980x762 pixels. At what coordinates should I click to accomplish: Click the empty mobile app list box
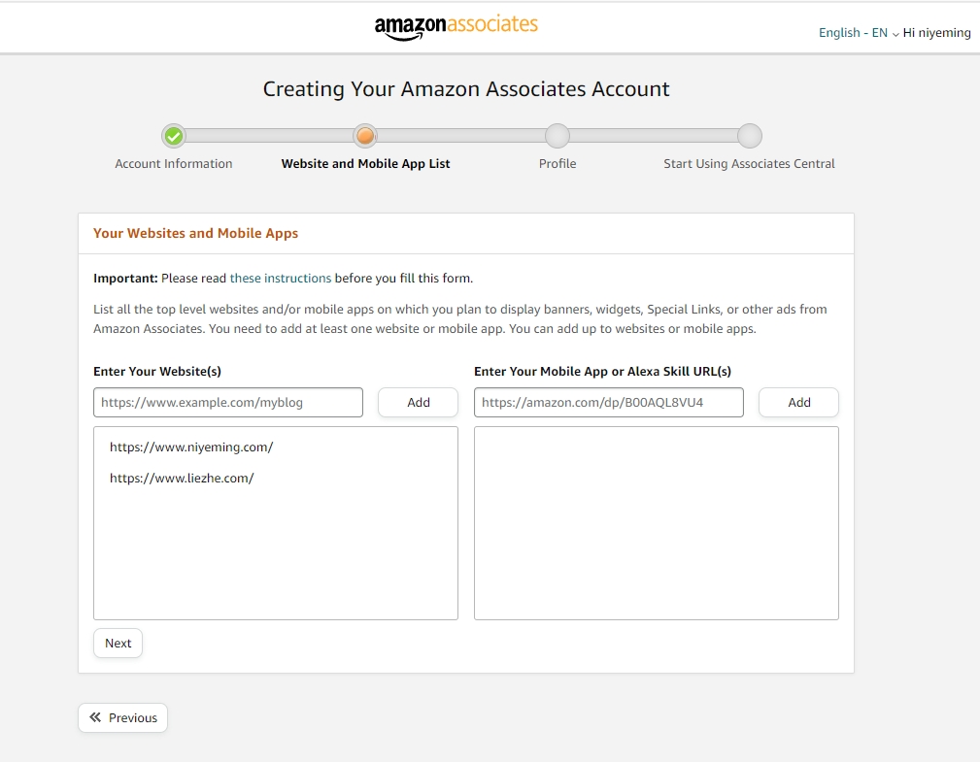[657, 523]
